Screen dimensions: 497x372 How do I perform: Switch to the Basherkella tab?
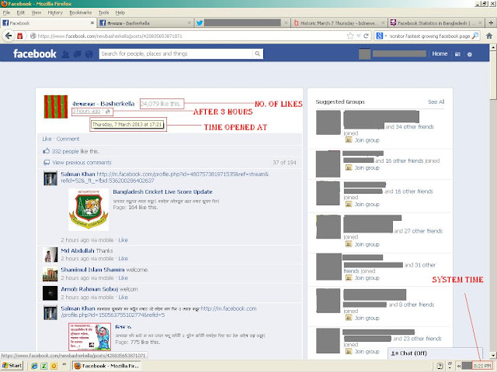point(145,23)
